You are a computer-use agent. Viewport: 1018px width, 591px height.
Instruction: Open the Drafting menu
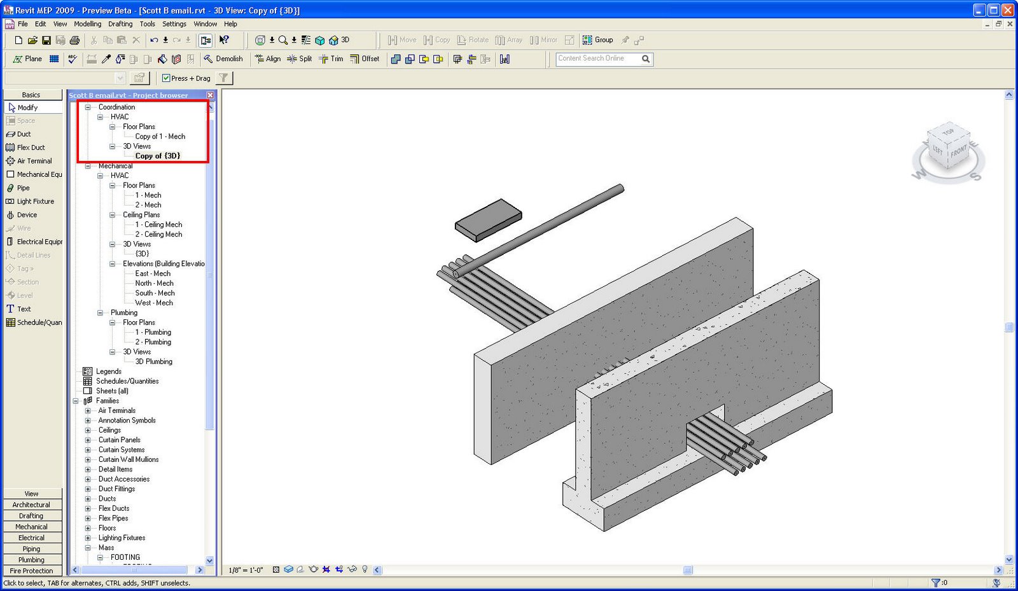pyautogui.click(x=120, y=24)
